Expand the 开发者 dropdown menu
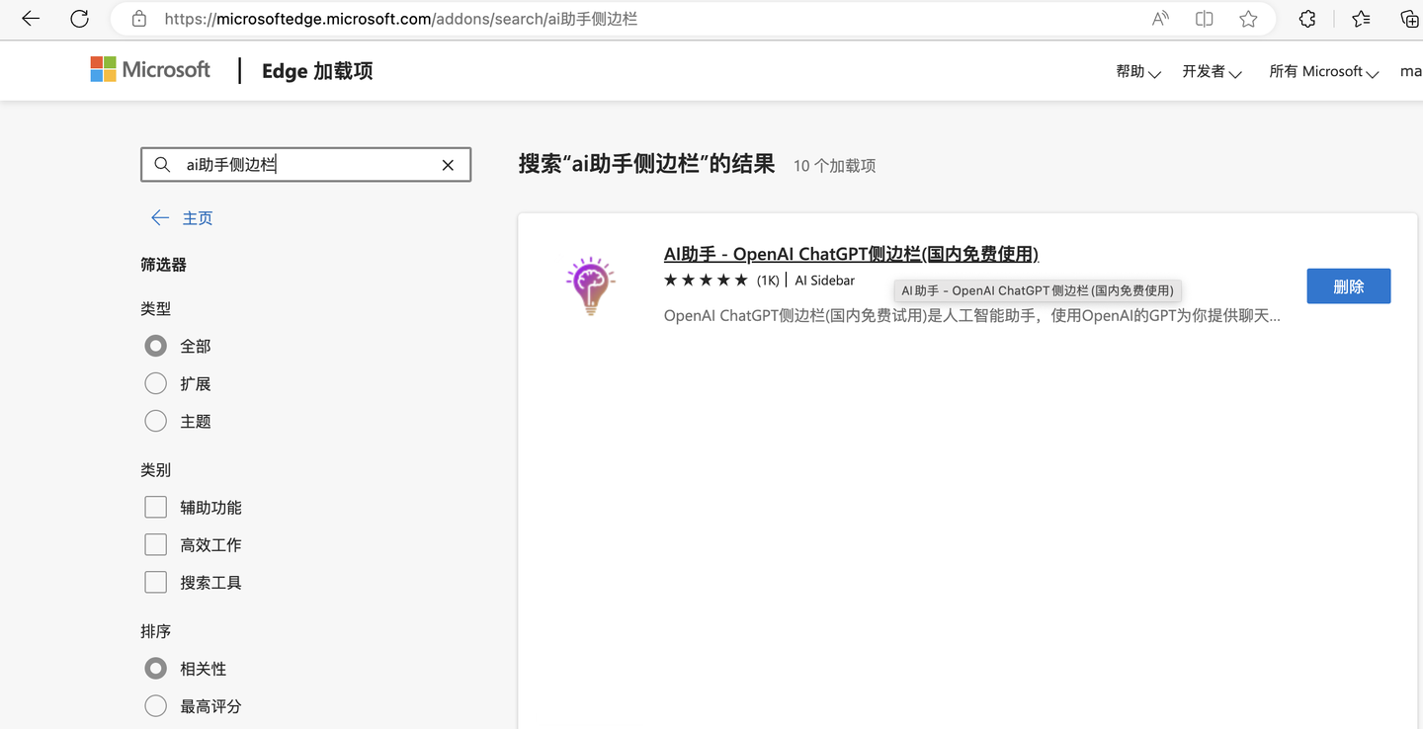1423x729 pixels. point(1212,71)
